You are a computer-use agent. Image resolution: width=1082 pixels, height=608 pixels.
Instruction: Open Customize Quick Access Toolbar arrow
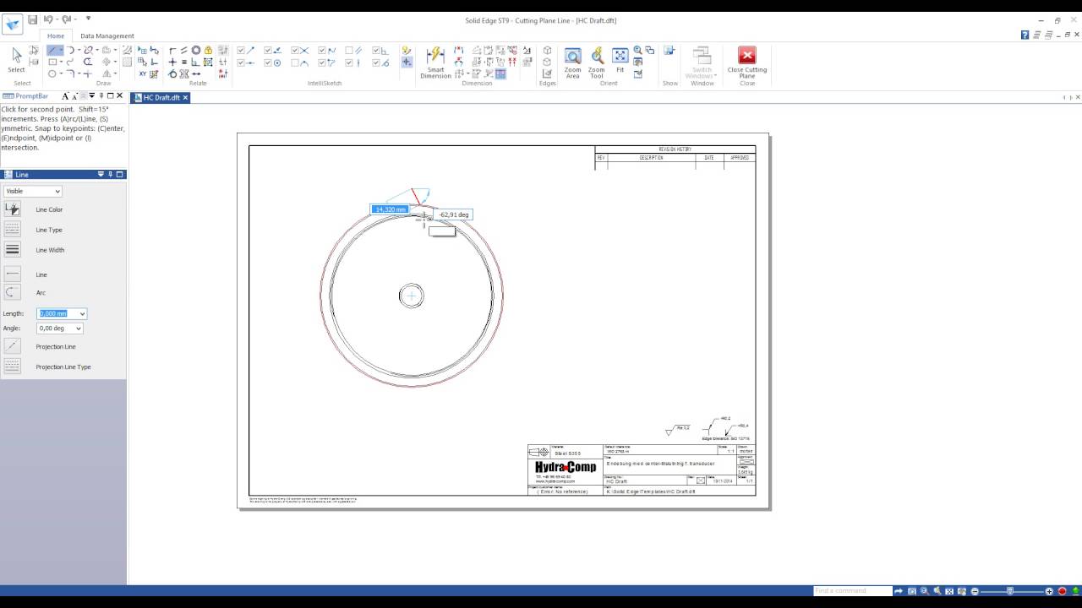click(88, 19)
